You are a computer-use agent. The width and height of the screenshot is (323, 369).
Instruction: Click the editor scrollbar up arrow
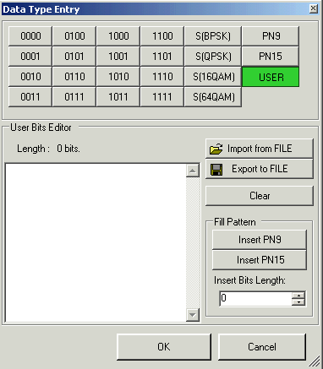(x=193, y=171)
